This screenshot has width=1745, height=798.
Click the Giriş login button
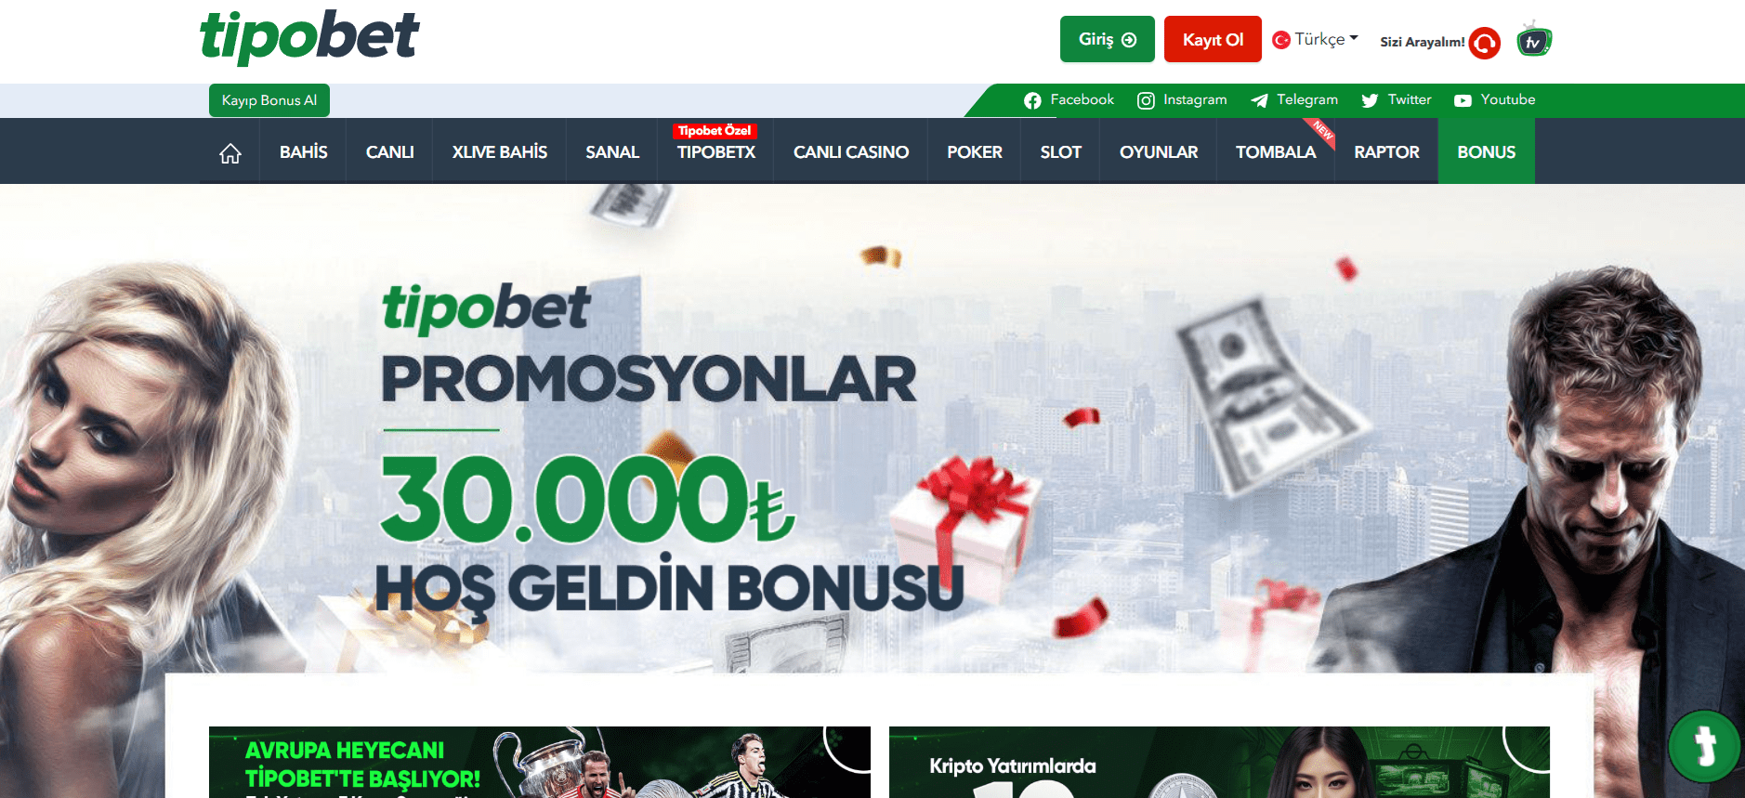tap(1108, 39)
